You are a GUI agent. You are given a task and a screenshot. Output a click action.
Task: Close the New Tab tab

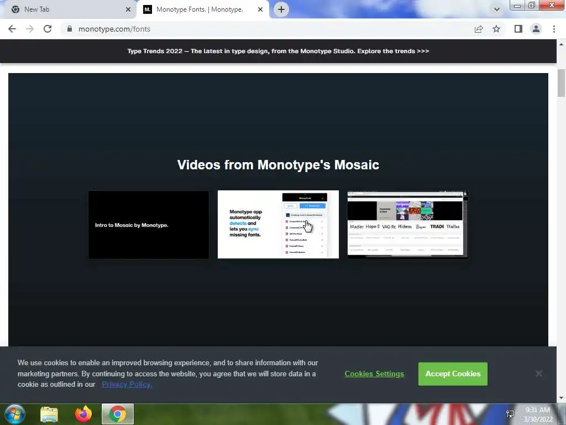[x=128, y=9]
